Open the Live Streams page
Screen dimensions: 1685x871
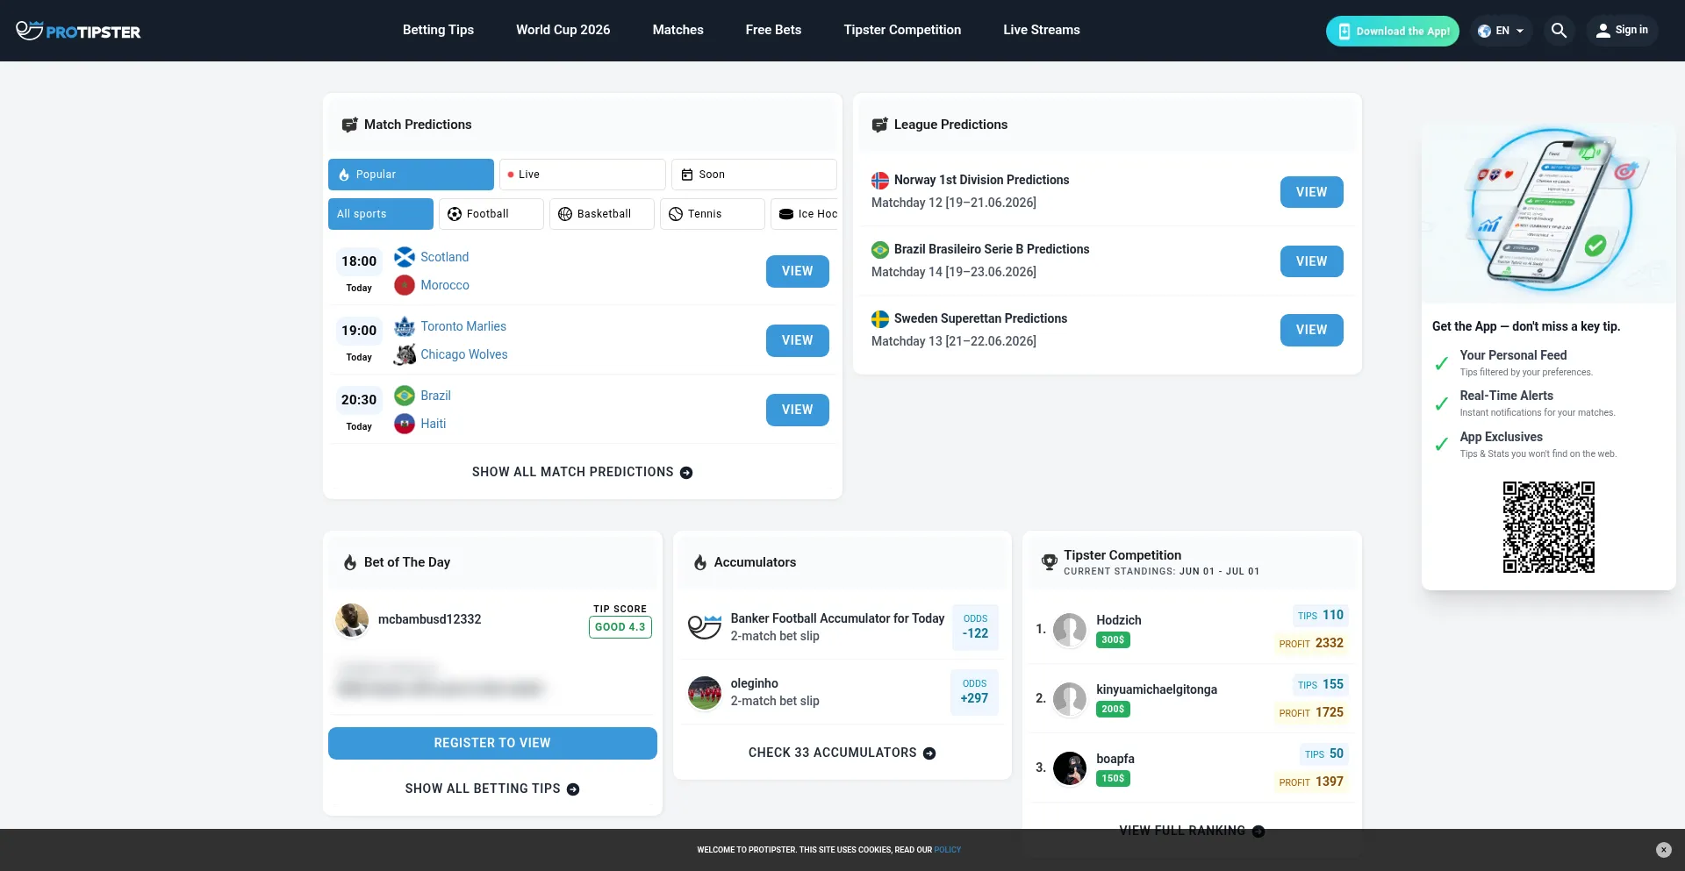tap(1042, 30)
